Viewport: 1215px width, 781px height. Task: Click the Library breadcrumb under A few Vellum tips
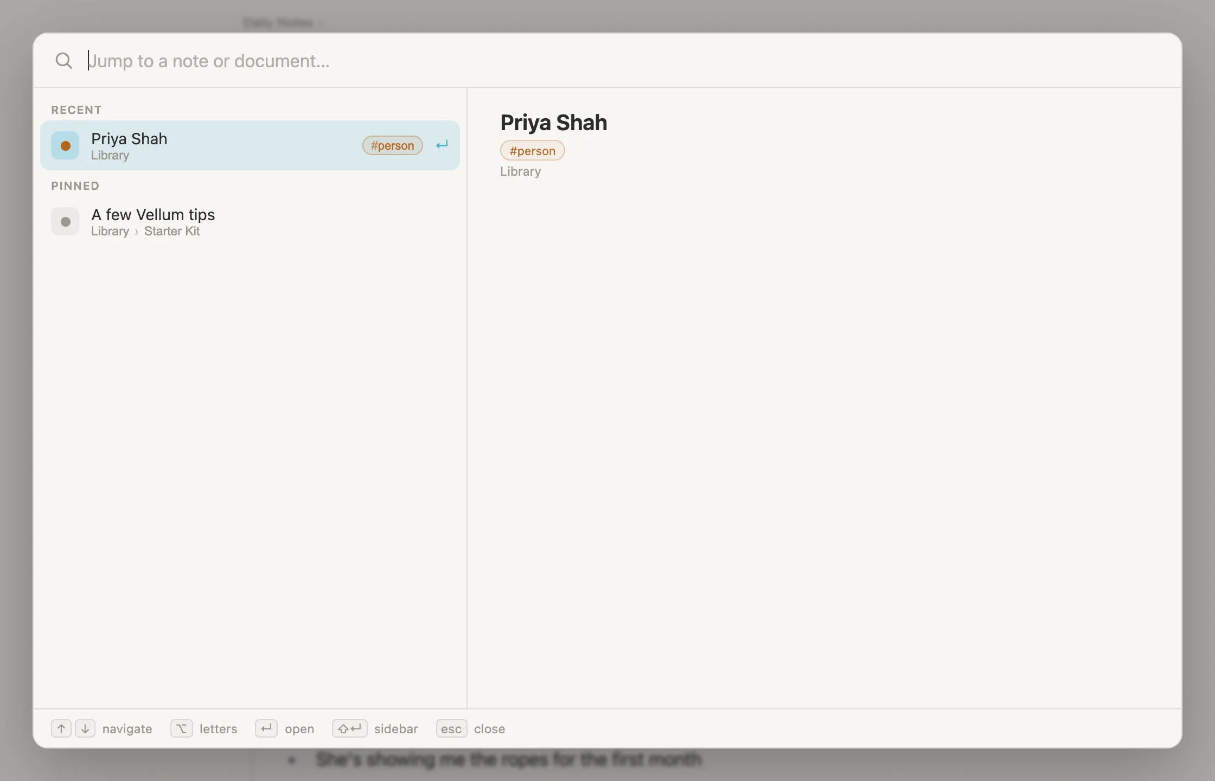[110, 231]
